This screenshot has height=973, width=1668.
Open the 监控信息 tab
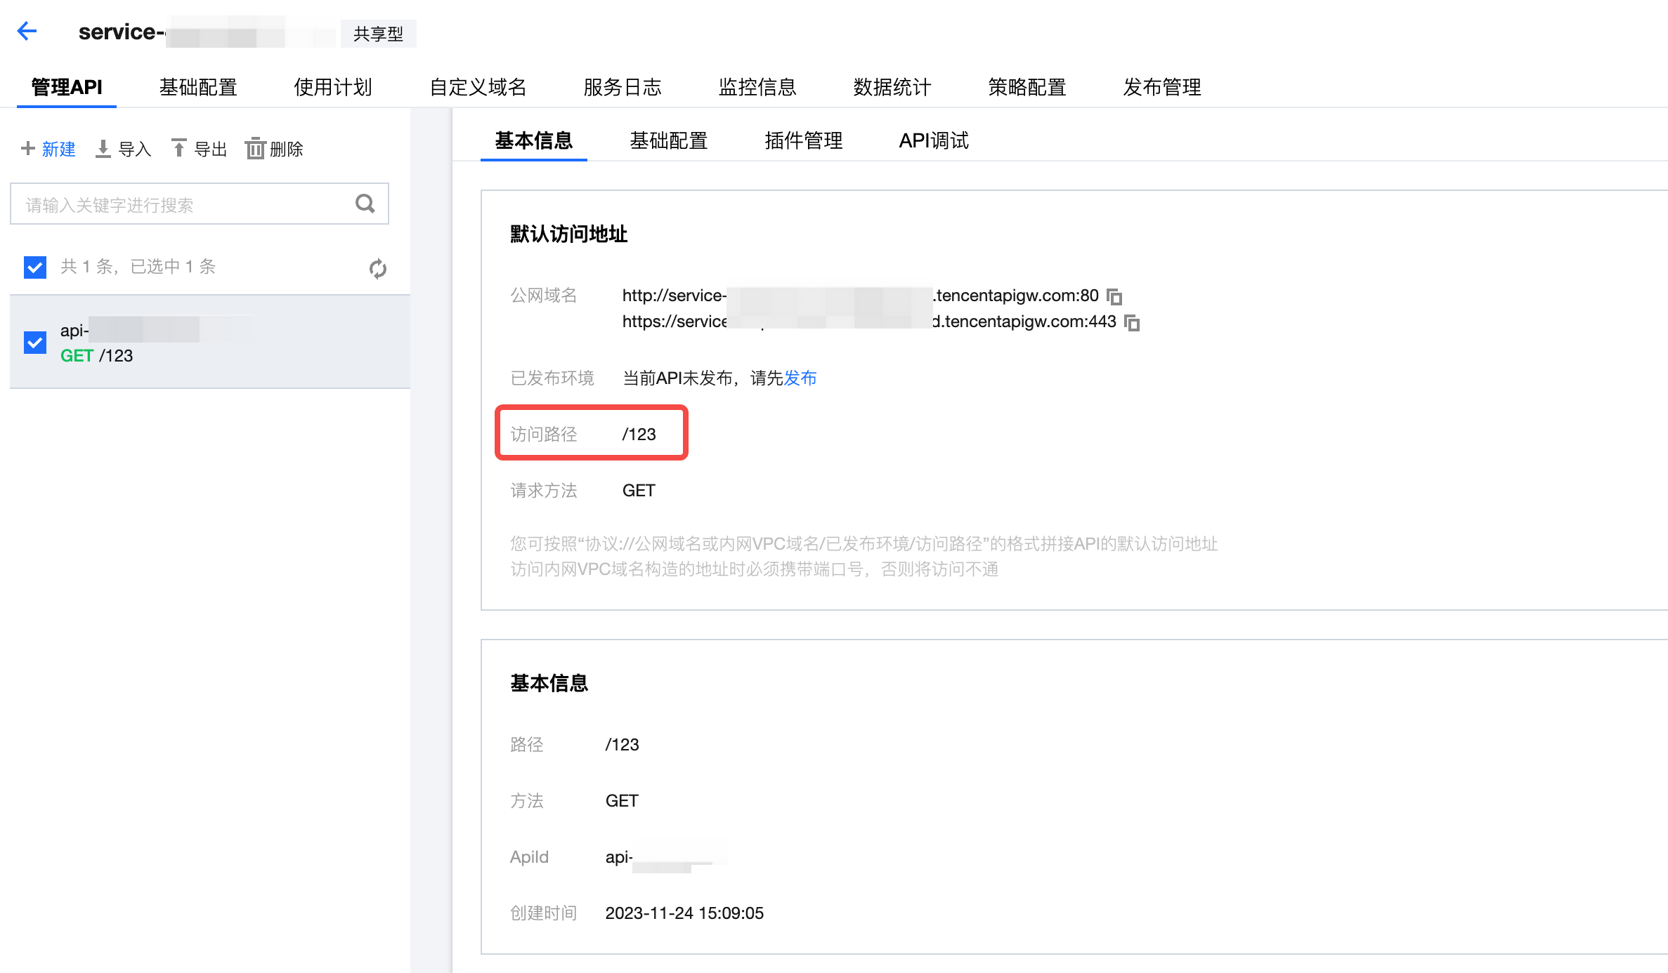click(757, 87)
